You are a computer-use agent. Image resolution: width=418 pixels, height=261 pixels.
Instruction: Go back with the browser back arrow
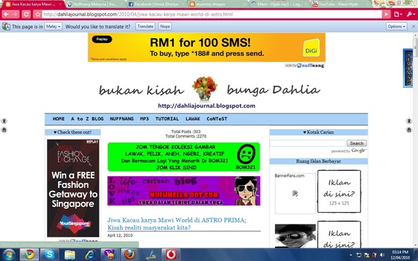[6, 14]
